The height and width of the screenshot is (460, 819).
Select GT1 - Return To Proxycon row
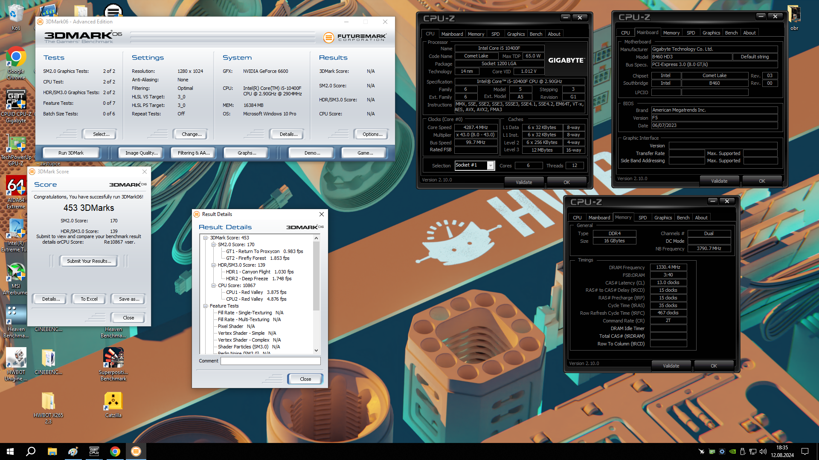click(264, 251)
